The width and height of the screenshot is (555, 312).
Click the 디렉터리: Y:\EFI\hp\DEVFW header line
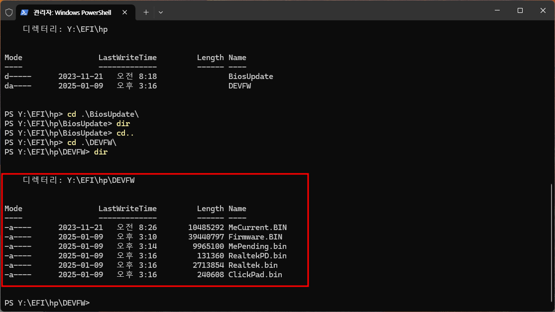pyautogui.click(x=79, y=180)
